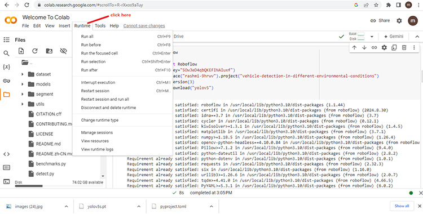Open the Help menu
Viewport: 423px width, 214px height.
click(x=114, y=26)
